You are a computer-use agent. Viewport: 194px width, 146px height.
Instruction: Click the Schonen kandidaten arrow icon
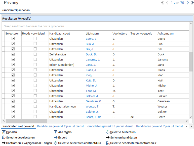tap(108, 138)
